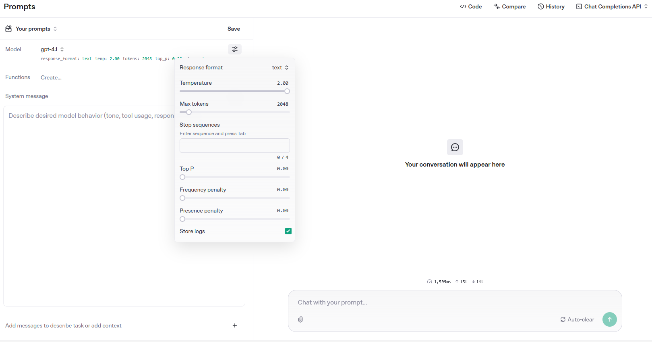Click the Temperature value 2.00

(x=283, y=83)
